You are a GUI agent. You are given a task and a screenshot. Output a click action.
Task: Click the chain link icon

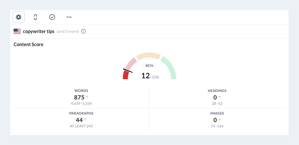point(35,17)
